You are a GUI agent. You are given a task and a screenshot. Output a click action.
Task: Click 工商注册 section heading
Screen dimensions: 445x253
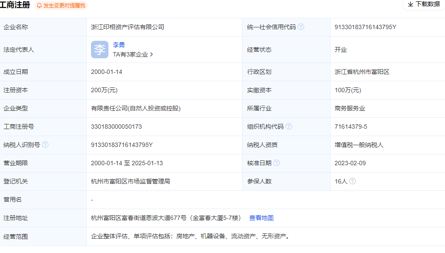pos(15,5)
